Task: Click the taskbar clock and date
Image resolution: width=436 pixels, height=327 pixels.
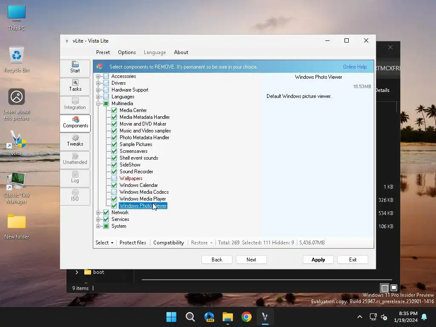Action: [406, 317]
